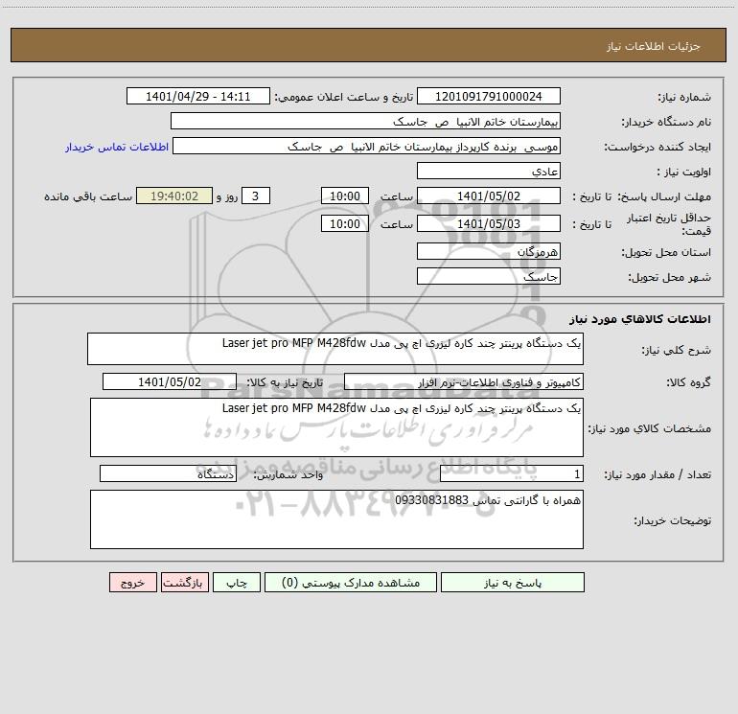This screenshot has width=738, height=714.
Task: Click the حداقل تاریخ اعتبار قیمت label
Action: point(668,224)
